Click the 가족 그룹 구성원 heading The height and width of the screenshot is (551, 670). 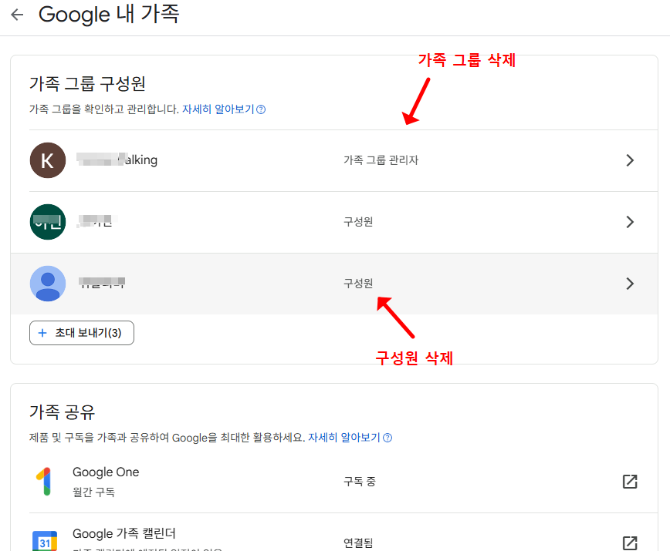coord(87,83)
